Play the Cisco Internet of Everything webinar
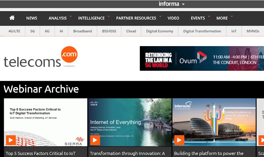 pos(95,140)
